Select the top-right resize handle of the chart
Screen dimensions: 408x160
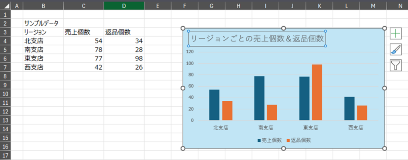tap(385, 28)
